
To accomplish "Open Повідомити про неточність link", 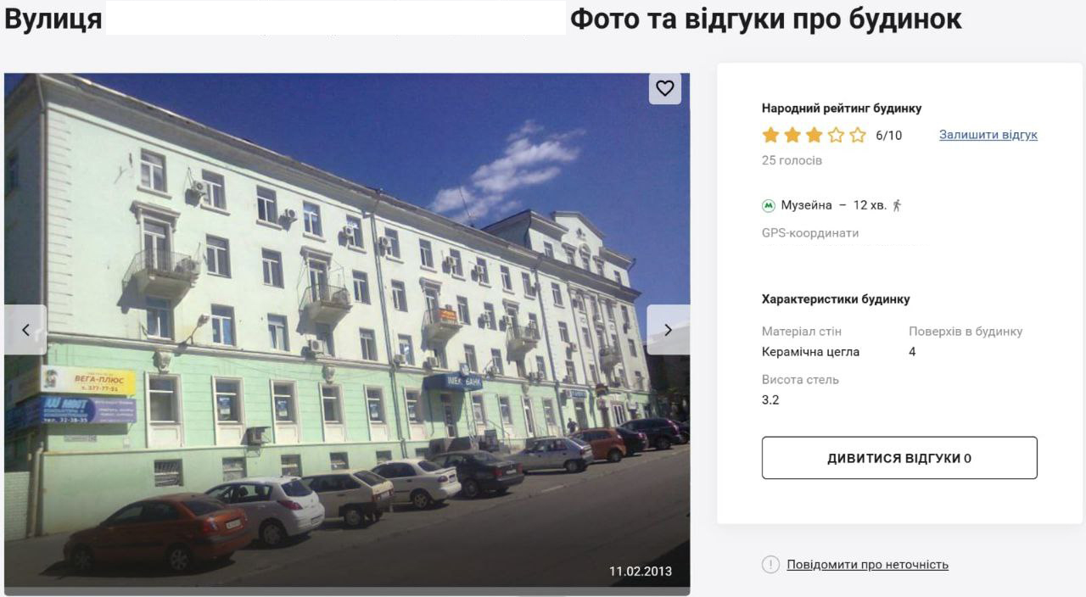I will [x=867, y=565].
